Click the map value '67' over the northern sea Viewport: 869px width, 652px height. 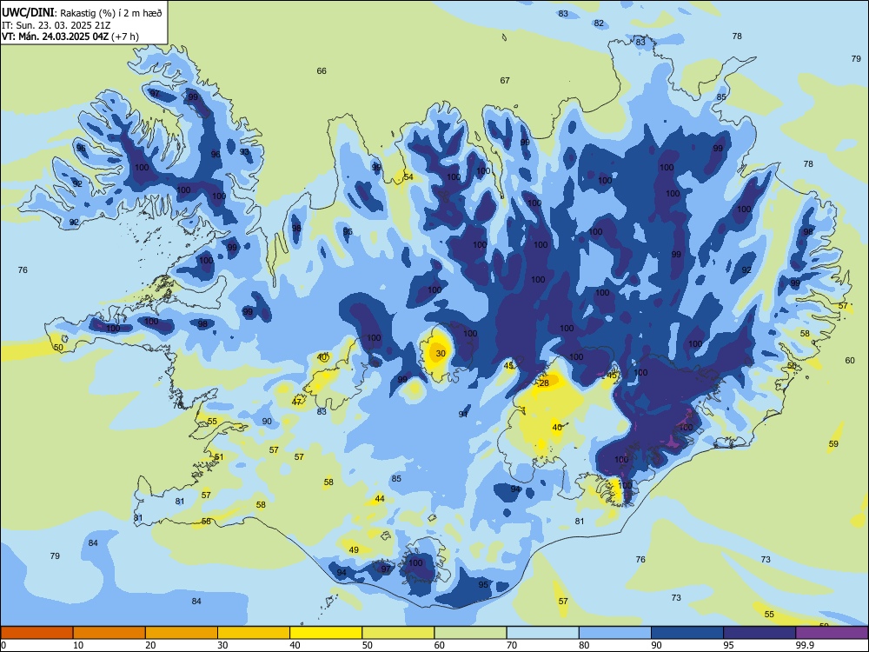[505, 80]
